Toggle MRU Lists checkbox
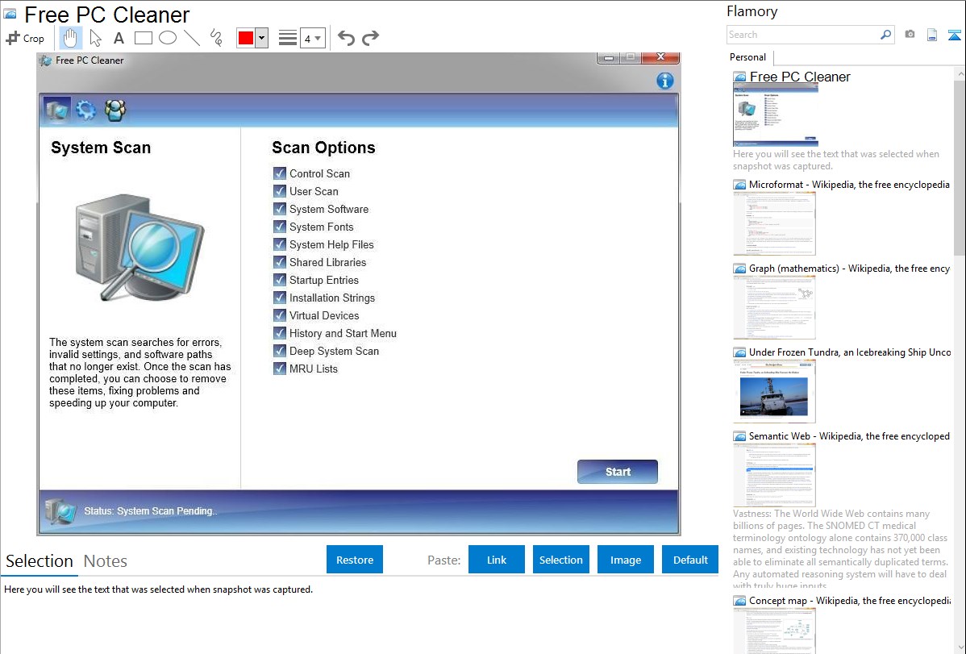The height and width of the screenshot is (654, 966). coord(280,369)
